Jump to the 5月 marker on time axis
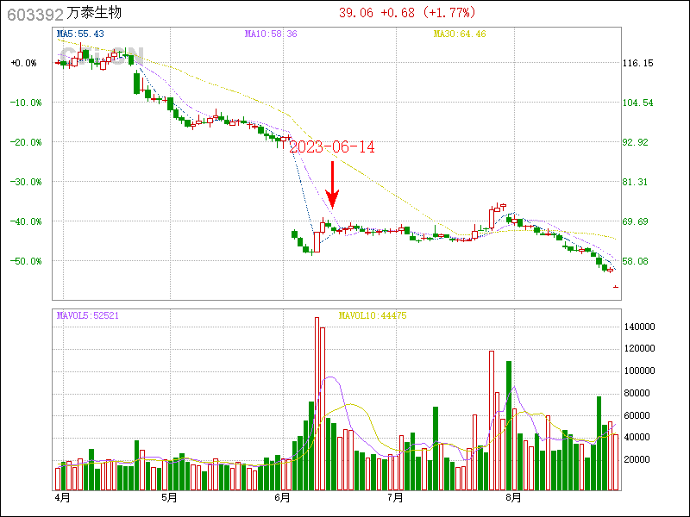 click(x=169, y=497)
